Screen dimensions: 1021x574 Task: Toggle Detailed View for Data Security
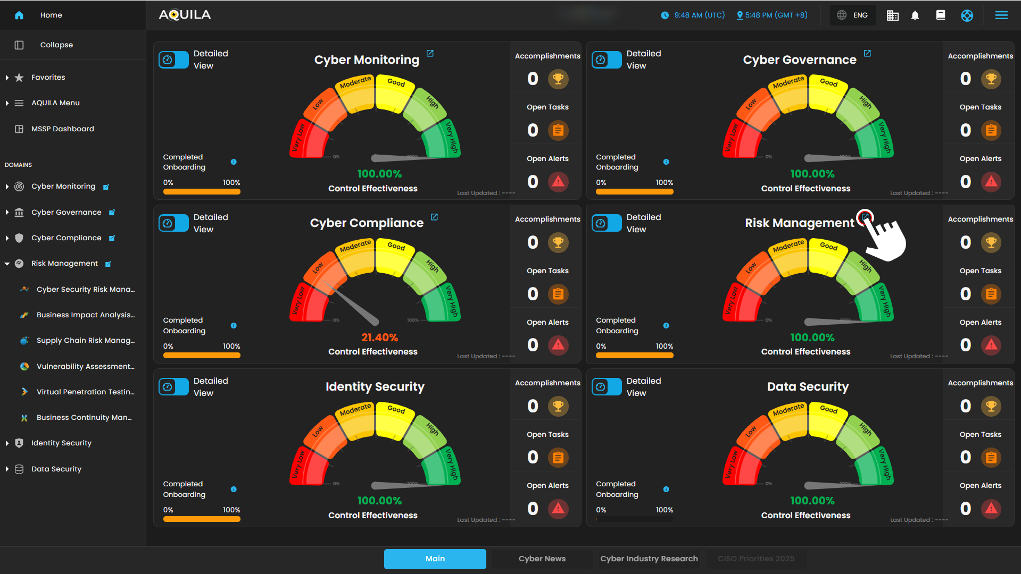607,387
